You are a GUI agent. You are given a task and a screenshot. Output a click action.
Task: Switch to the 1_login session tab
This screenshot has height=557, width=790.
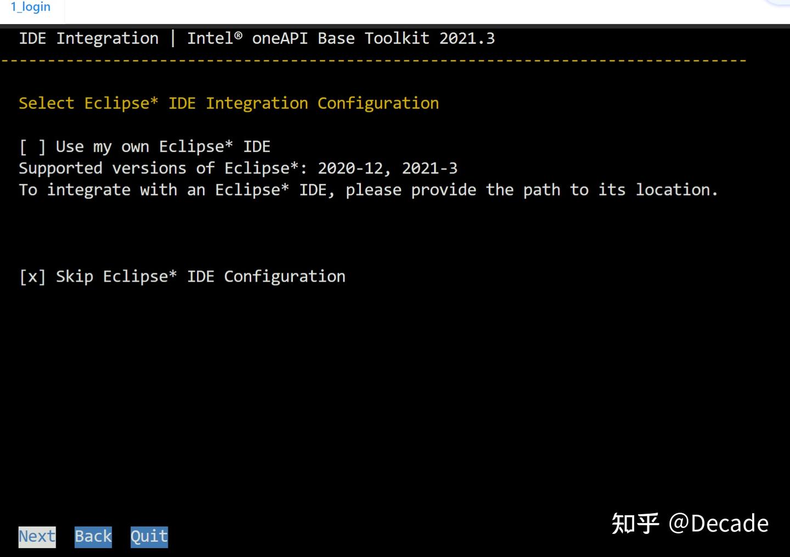31,7
